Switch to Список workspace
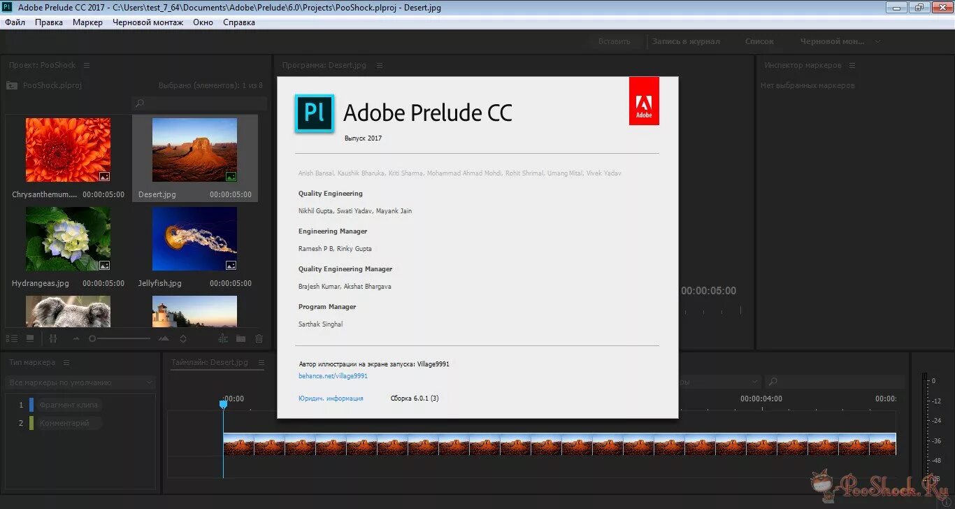The image size is (955, 509). [759, 41]
